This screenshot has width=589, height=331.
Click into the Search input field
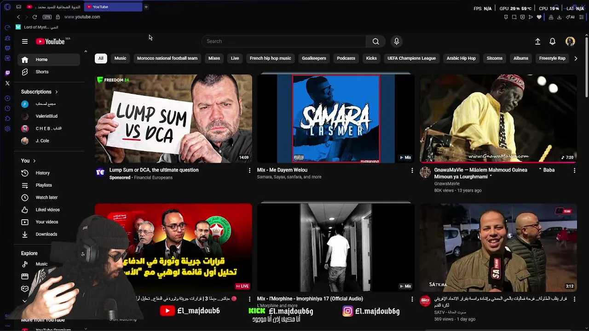coord(284,41)
